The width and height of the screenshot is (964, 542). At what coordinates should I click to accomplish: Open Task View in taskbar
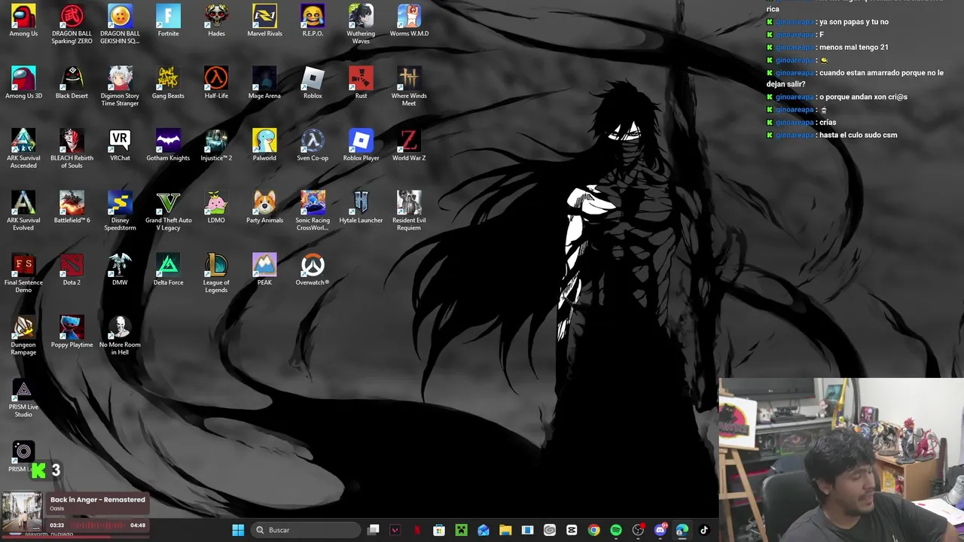pyautogui.click(x=373, y=530)
